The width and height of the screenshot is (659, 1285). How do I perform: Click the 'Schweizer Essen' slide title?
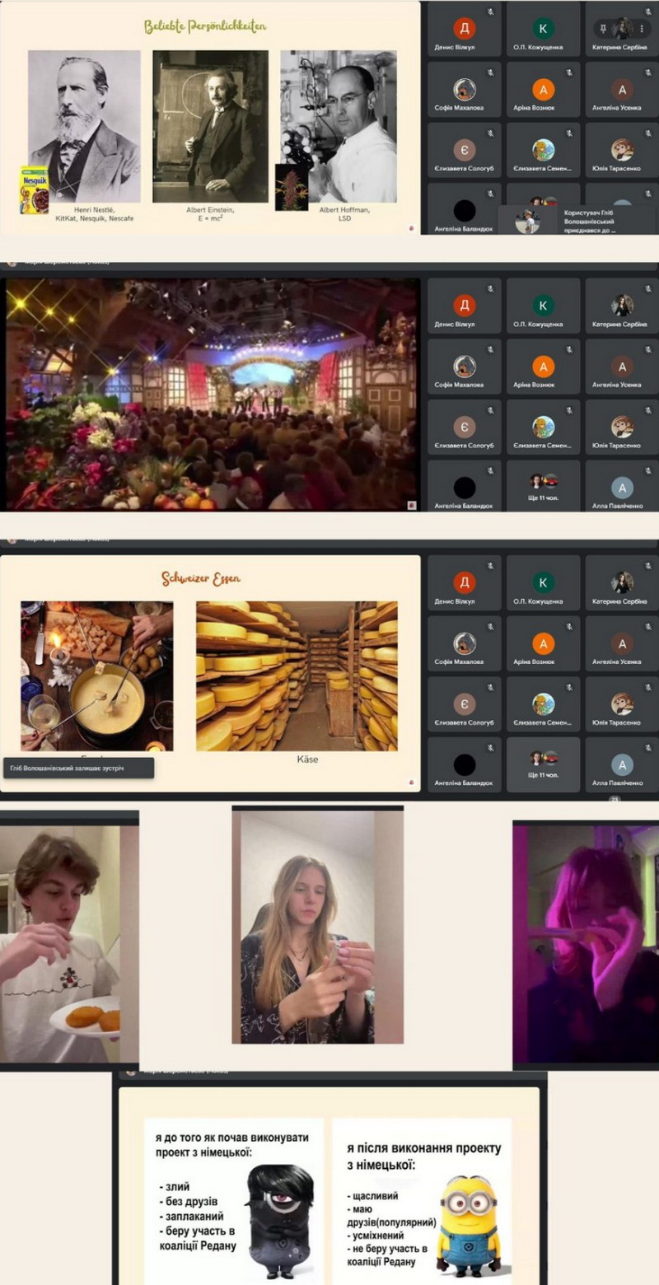pos(201,578)
